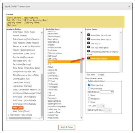Tick the Italic checkbox
Image resolution: width=135 pixels, height=133 pixels.
(x=89, y=102)
